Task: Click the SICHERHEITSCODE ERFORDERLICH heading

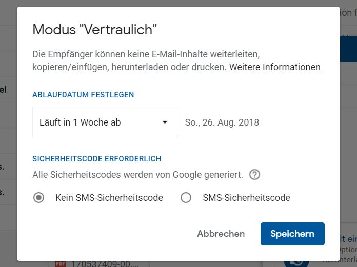Action: coord(97,159)
